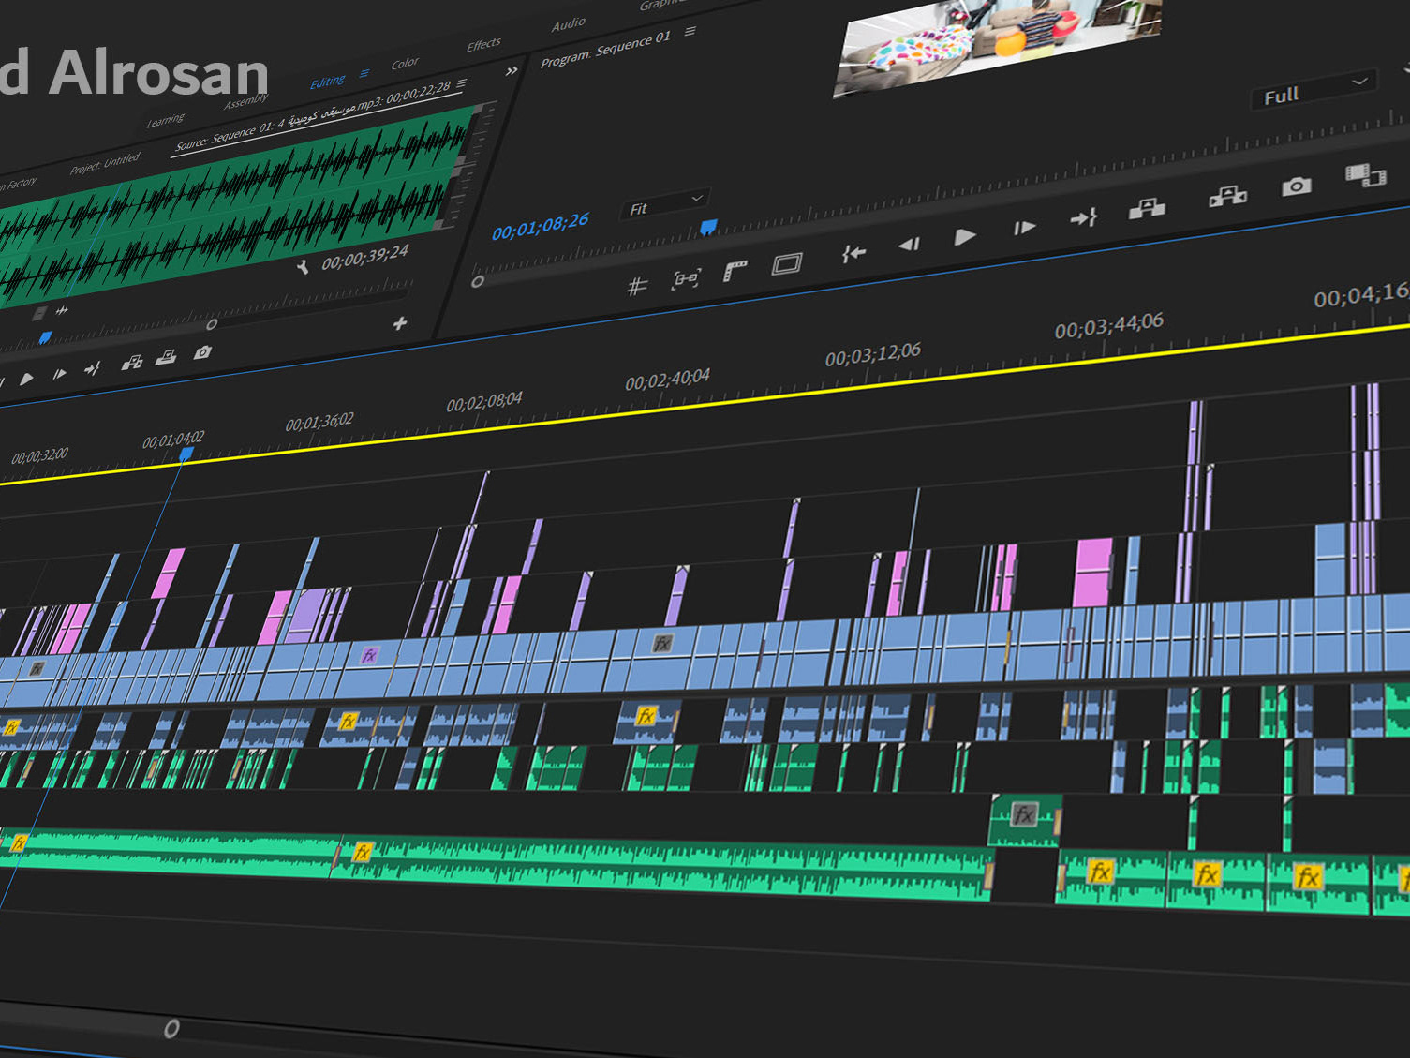Go to In point in Program monitor
Screen dimensions: 1410x1058
pyautogui.click(x=853, y=253)
